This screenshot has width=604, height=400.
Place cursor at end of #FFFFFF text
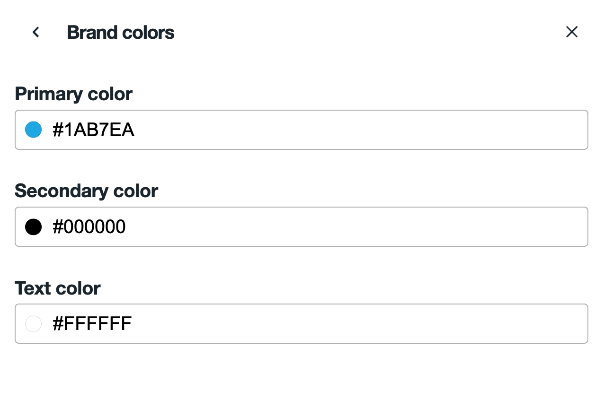(132, 324)
